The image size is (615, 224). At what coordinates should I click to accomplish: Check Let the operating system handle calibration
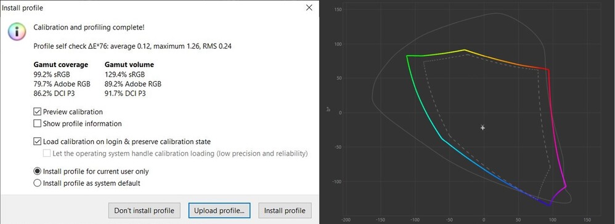click(47, 153)
